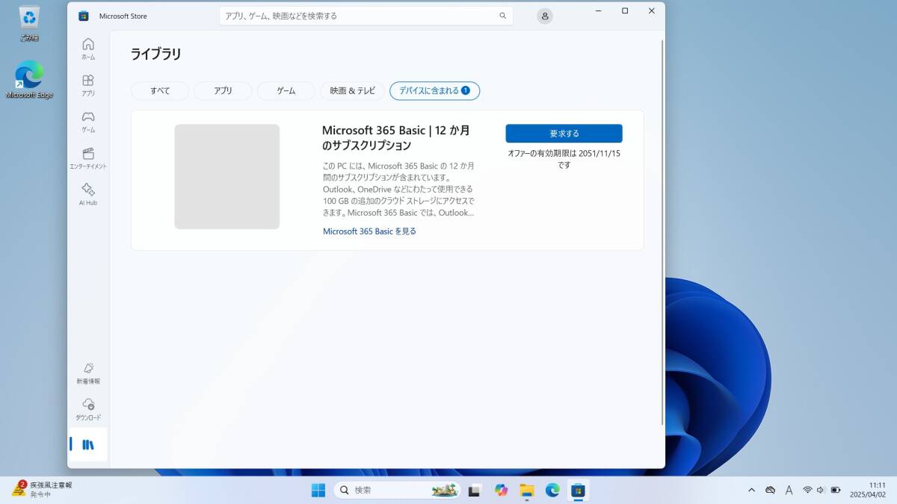This screenshot has height=504, width=897.
Task: Open Downloads (ダウンロード) in sidebar
Action: click(88, 410)
